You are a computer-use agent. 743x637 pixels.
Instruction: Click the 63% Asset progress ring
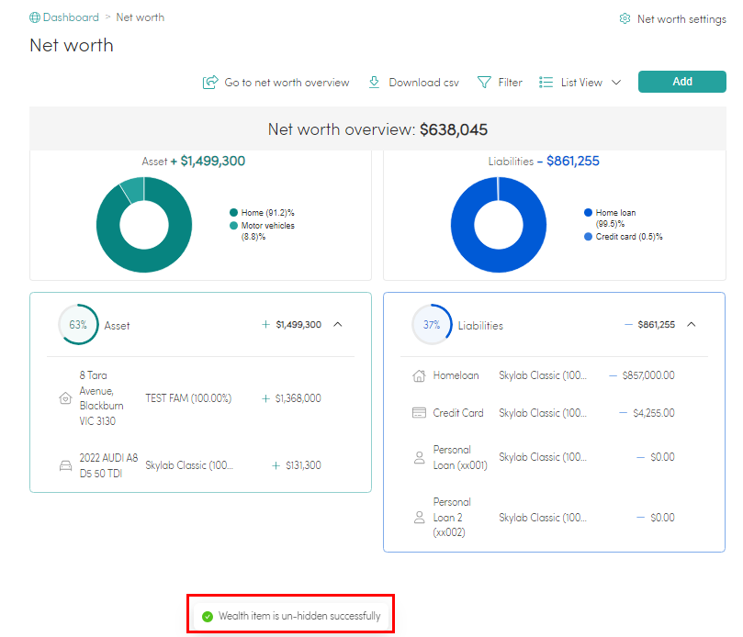click(78, 324)
